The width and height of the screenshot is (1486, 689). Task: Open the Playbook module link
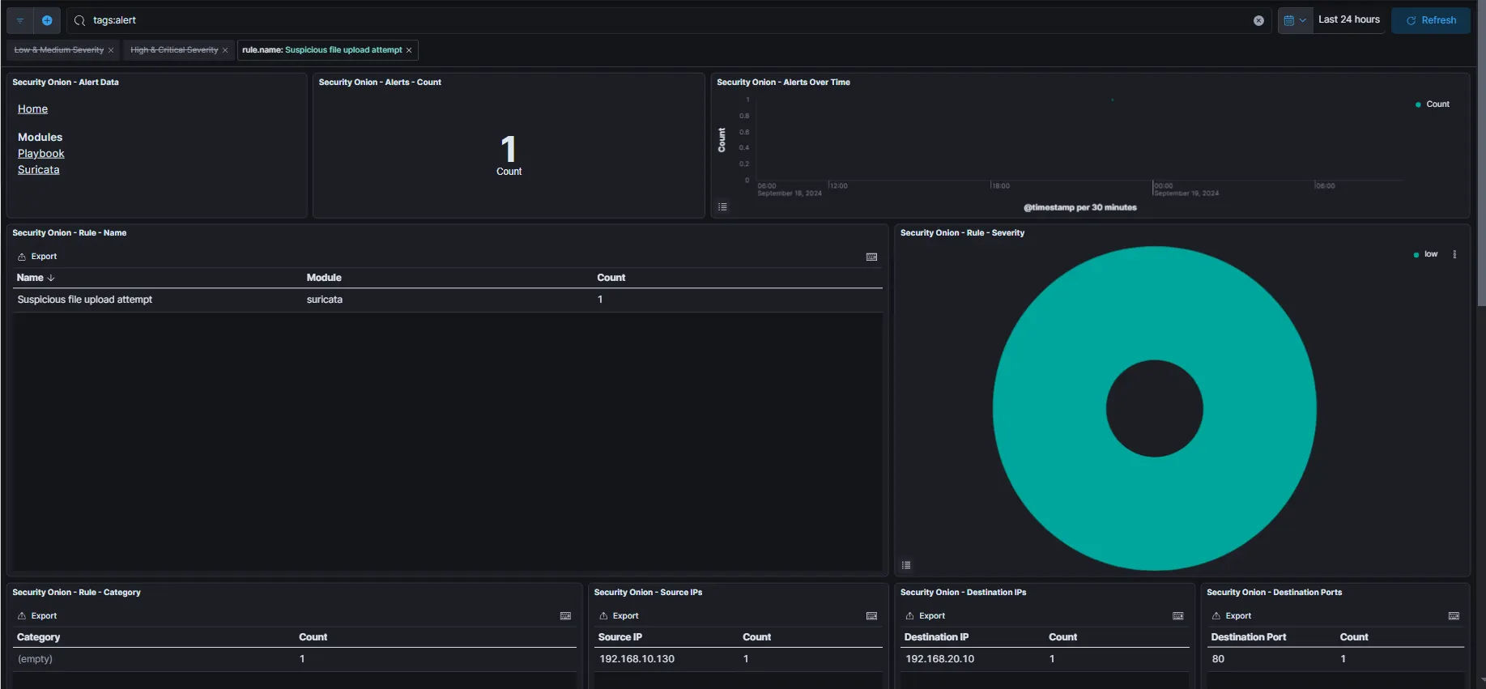point(40,154)
